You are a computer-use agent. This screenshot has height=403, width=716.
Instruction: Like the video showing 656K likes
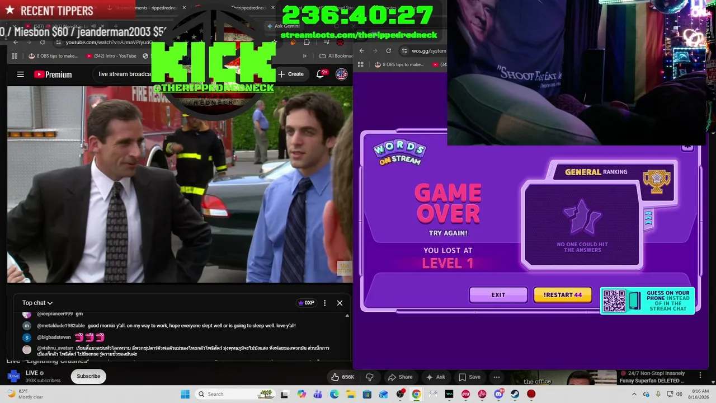(x=342, y=377)
